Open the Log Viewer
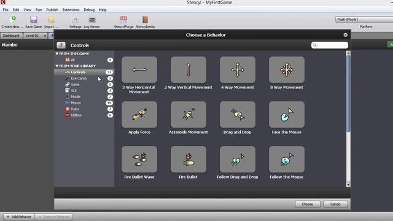This screenshot has height=221, width=393. click(91, 22)
